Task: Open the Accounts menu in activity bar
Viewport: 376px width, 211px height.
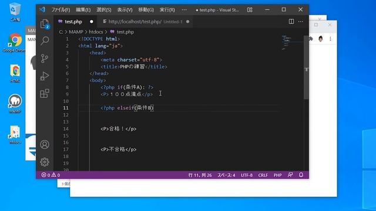Action: 45,145
